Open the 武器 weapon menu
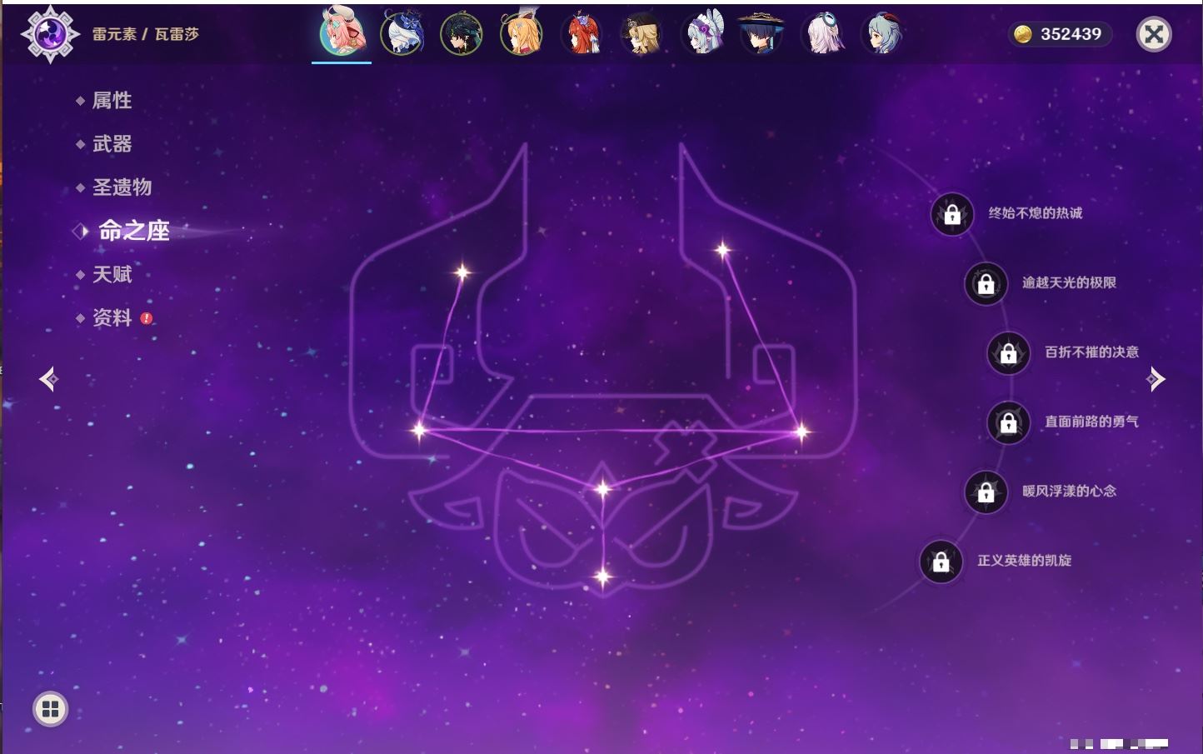 pos(112,144)
